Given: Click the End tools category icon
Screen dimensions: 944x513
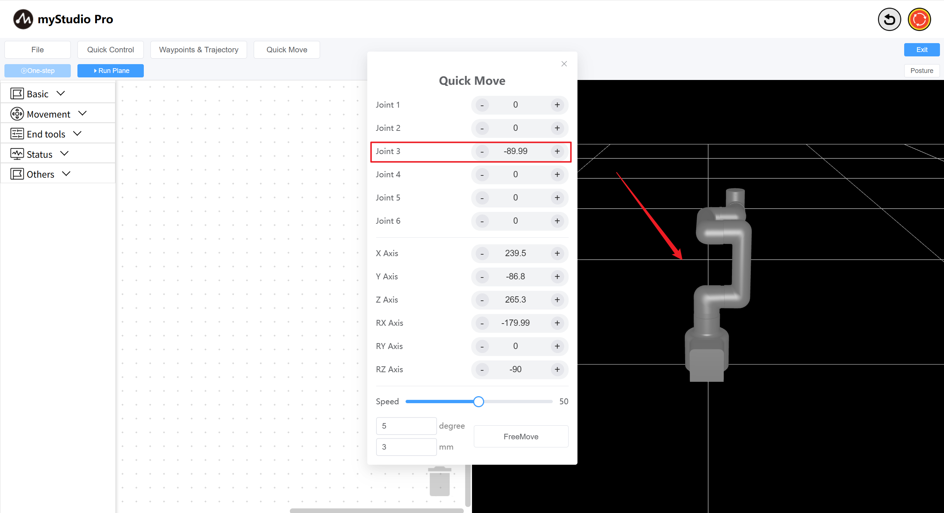Looking at the screenshot, I should click(17, 134).
